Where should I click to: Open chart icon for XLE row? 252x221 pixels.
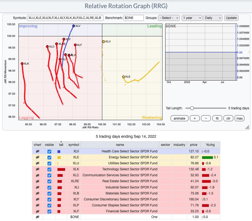pos(37,157)
